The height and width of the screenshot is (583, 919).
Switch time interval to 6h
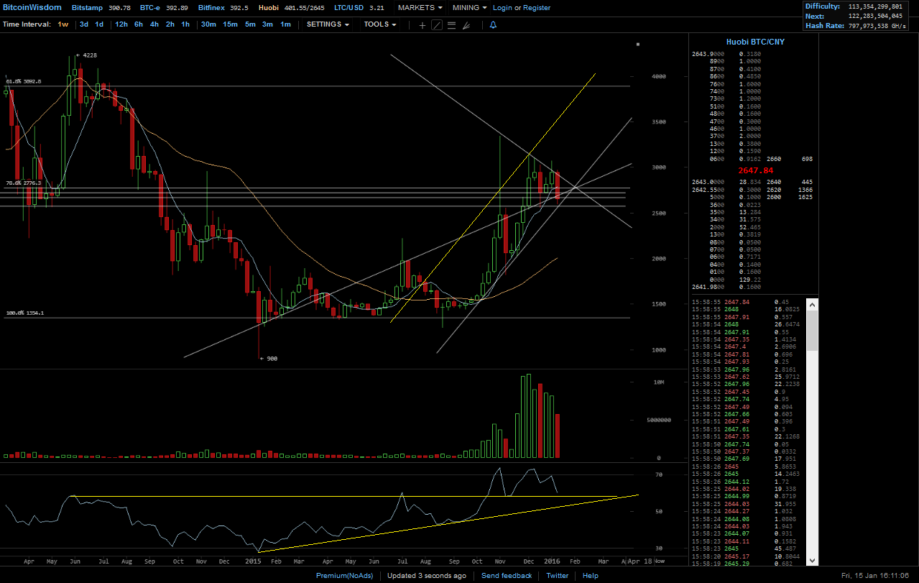pyautogui.click(x=139, y=24)
